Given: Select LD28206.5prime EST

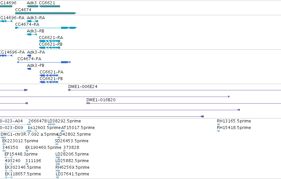Looking at the screenshot, I should 72,154.
